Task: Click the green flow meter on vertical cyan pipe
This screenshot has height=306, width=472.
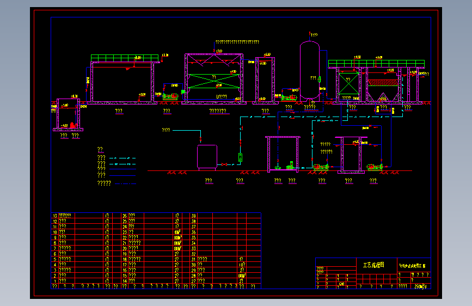Action: click(x=240, y=157)
